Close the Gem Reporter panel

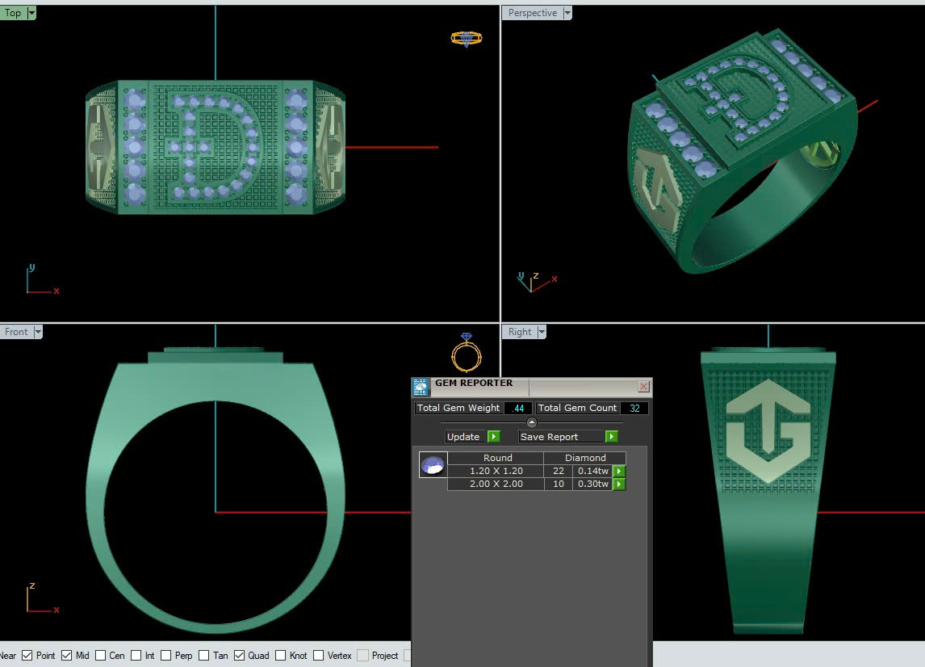643,387
